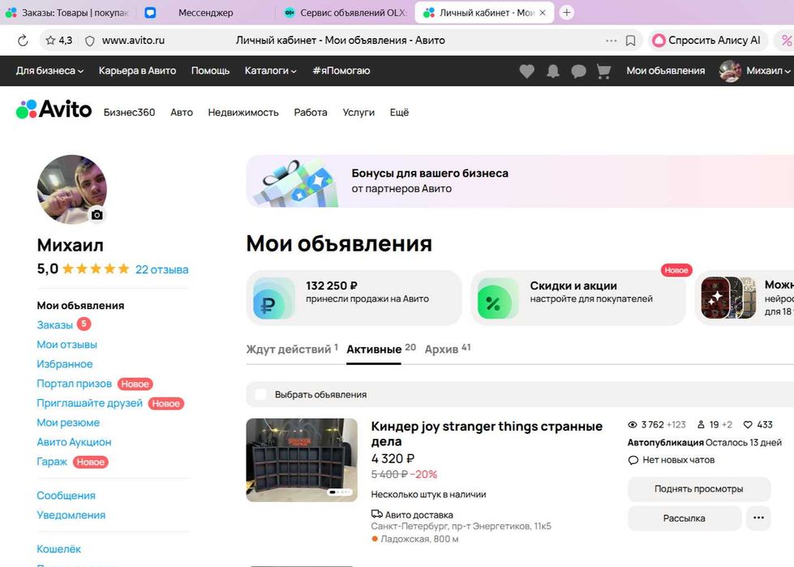
Task: Switch to Мессенджер browser tab
Action: tap(205, 13)
